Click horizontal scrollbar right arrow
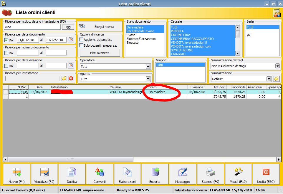Image resolution: width=283 pixels, height=194 pixels. pyautogui.click(x=279, y=159)
